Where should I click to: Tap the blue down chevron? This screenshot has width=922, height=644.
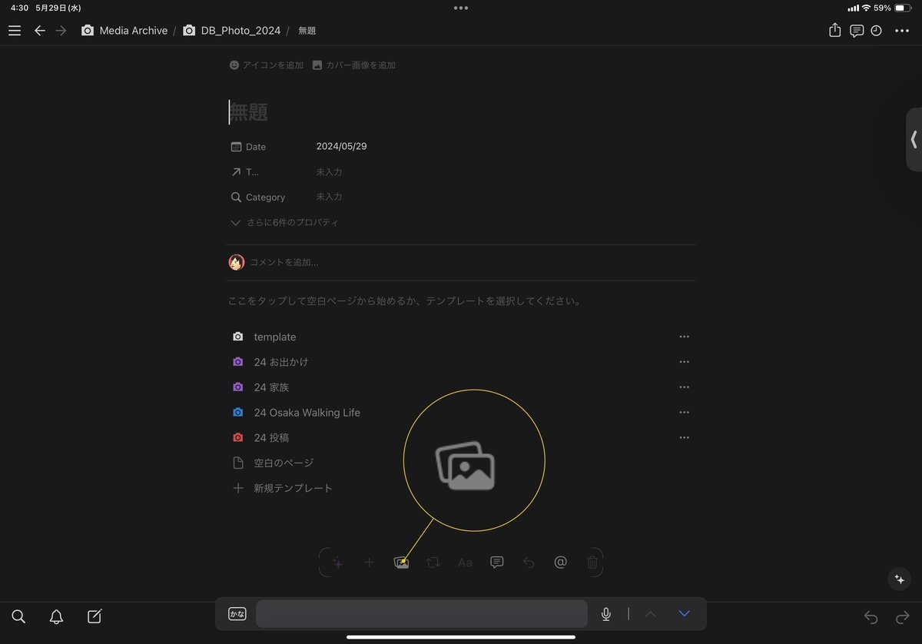click(x=685, y=614)
